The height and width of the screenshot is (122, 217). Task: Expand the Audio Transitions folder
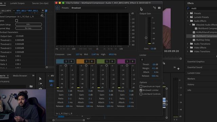pyautogui.click(x=188, y=44)
